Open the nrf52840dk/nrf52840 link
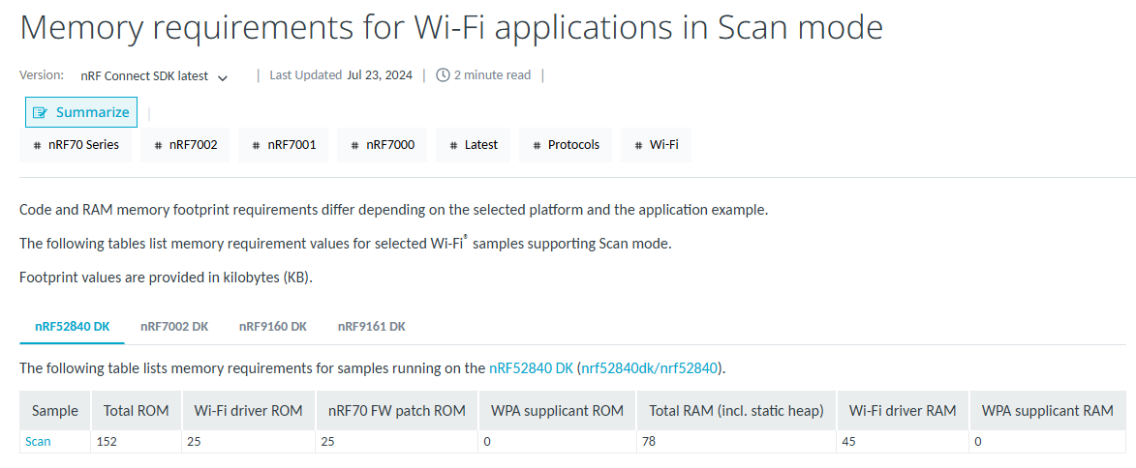 [x=649, y=368]
